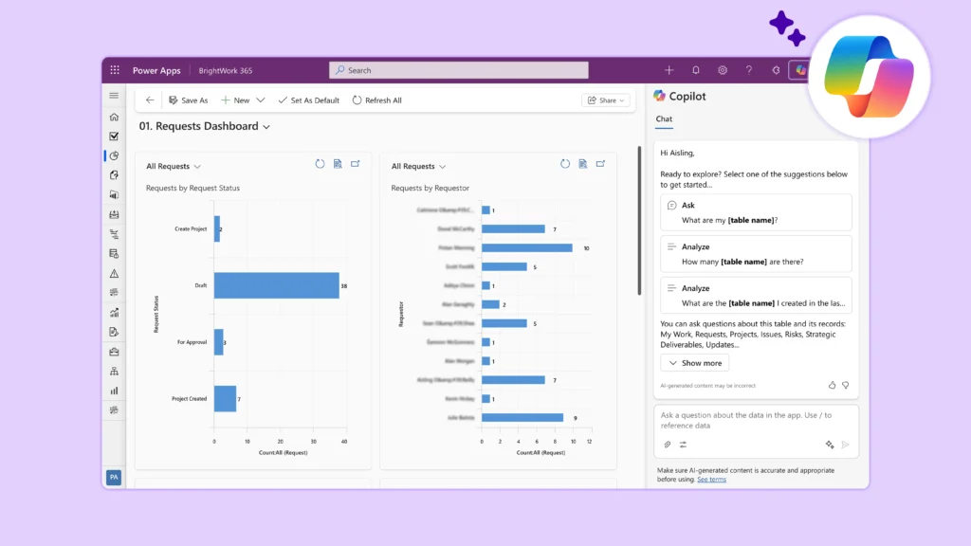
Task: Open the help question mark icon
Action: 749,70
